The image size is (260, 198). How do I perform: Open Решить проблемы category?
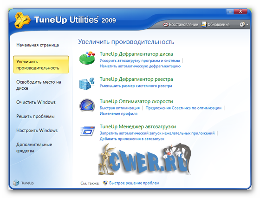(35, 116)
